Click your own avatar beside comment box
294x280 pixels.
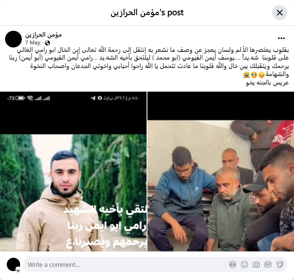click(x=13, y=265)
